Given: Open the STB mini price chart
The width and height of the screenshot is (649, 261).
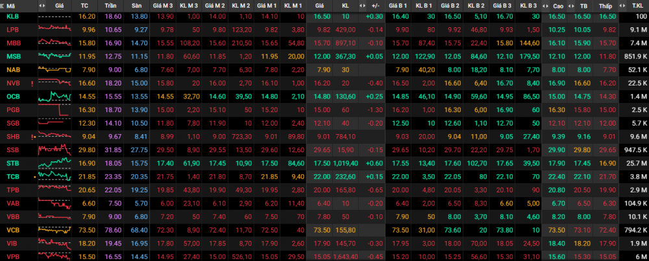Looking at the screenshot, I should [x=55, y=164].
